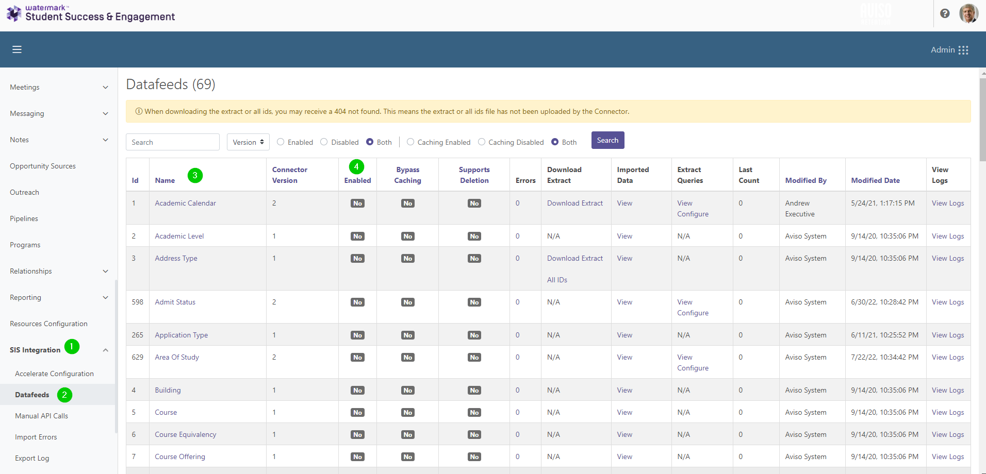Sort by Connector Version column header
The image size is (986, 474).
(290, 175)
